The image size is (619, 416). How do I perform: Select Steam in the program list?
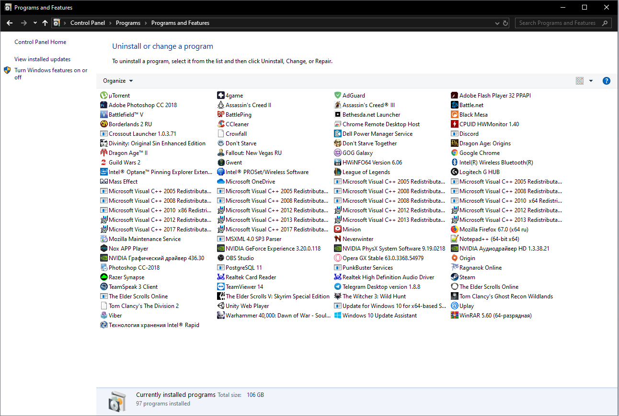(466, 277)
